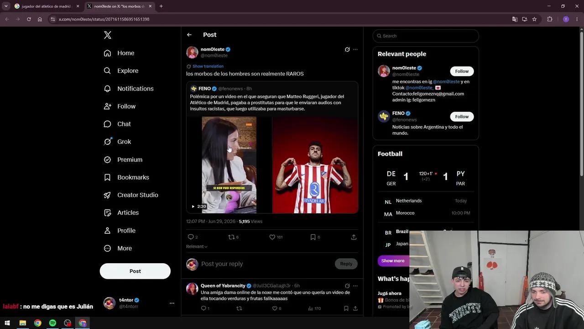This screenshot has height=329, width=584.
Task: Repost the Queen of Yabrancity comment
Action: point(239,308)
